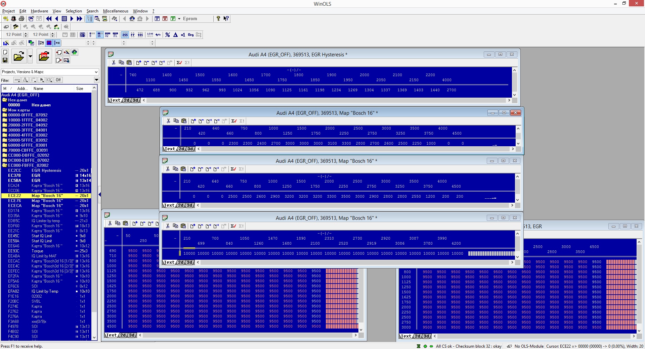
Task: Sort list by Size column header
Action: (83, 89)
